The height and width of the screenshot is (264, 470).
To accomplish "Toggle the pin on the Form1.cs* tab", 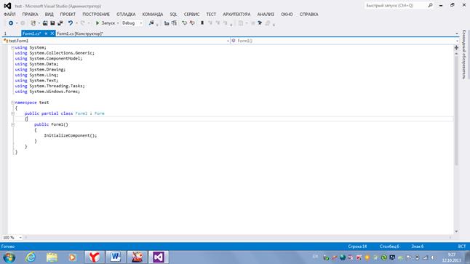I will [46, 33].
